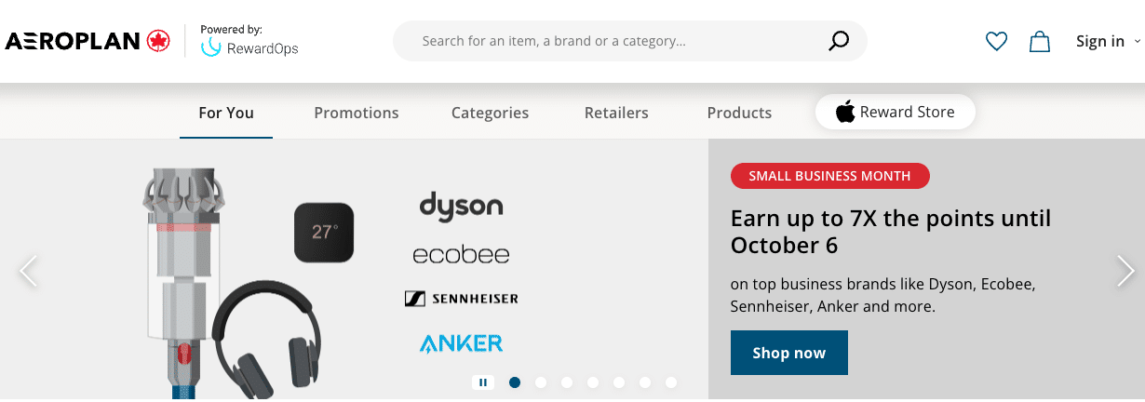Select the second carousel slide dot
1145x402 pixels.
[x=541, y=382]
